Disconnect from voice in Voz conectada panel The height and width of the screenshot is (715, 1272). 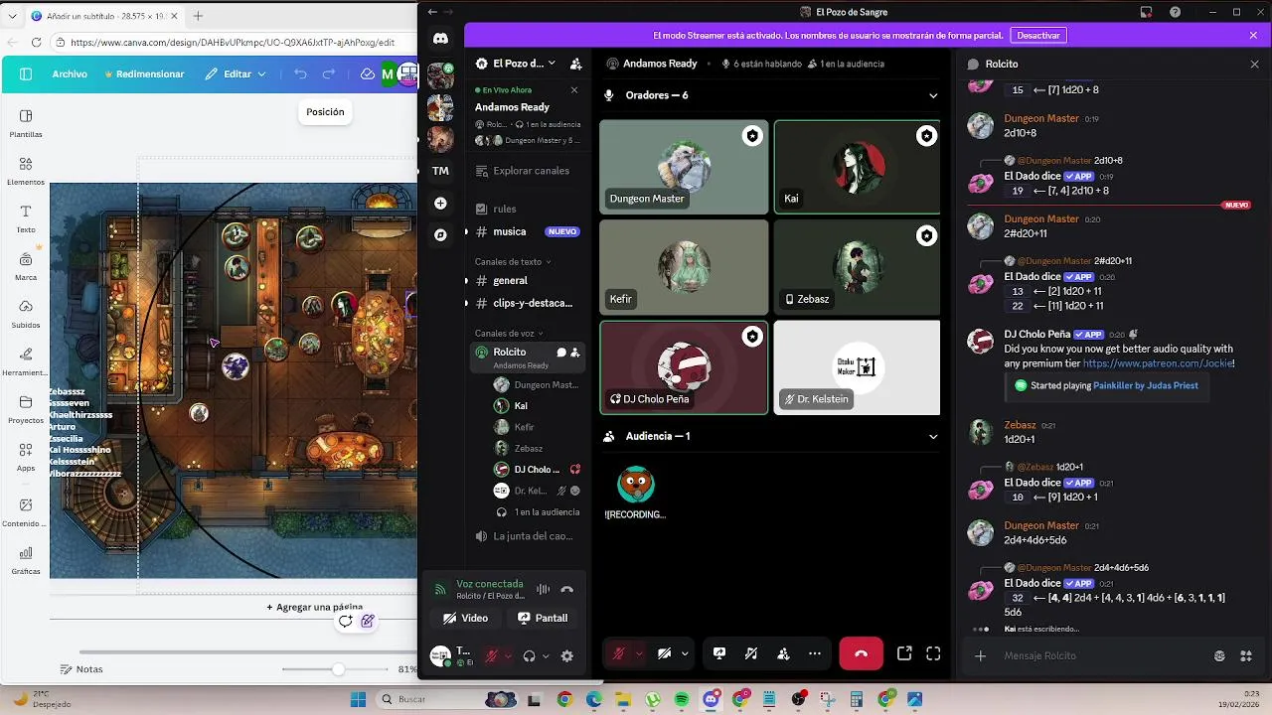[x=567, y=589]
